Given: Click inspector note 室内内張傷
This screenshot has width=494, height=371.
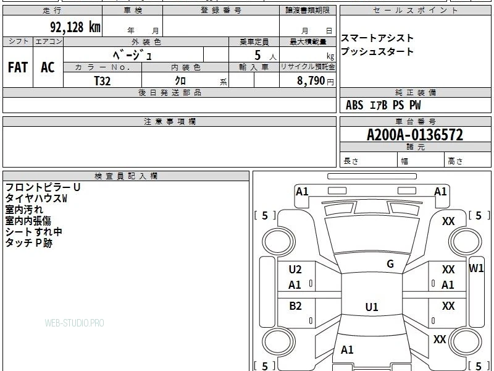Looking at the screenshot, I should pos(28,221).
